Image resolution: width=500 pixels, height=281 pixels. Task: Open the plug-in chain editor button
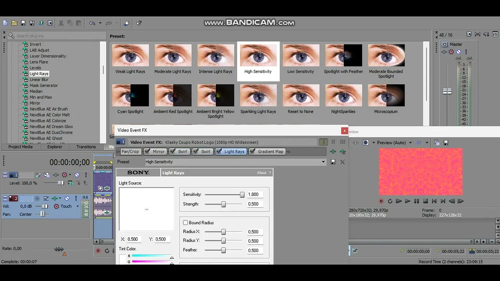[333, 151]
